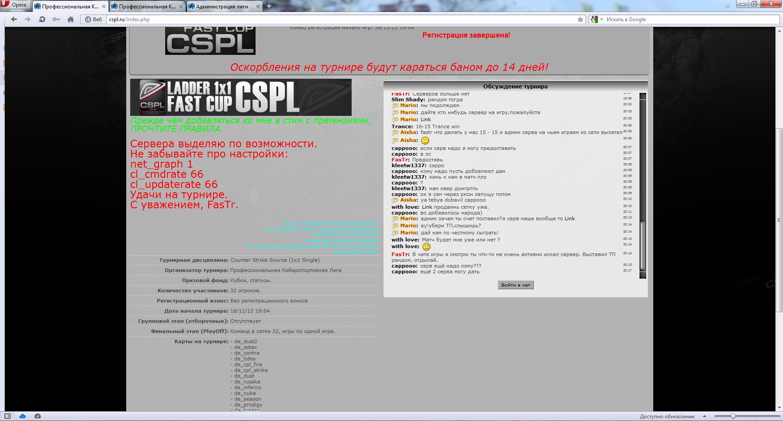This screenshot has width=783, height=421.
Task: Click the Counter Strike Source (1x1 Single) value
Action: pos(275,260)
